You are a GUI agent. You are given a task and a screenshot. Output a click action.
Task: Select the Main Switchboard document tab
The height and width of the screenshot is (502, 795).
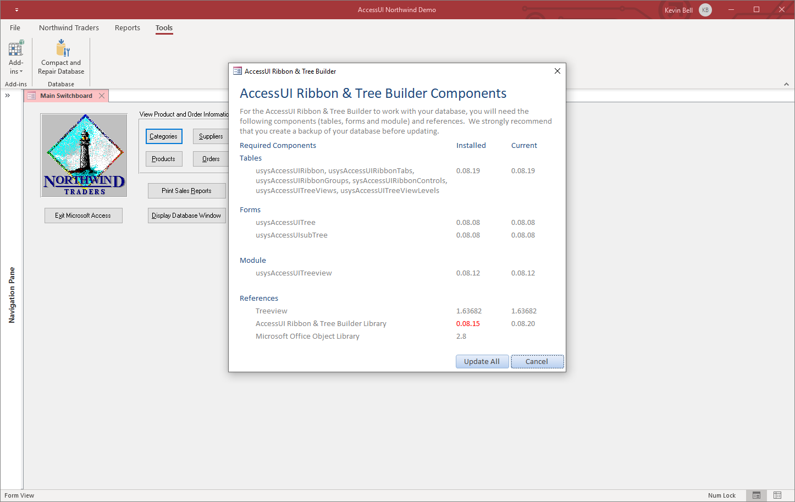pyautogui.click(x=66, y=96)
